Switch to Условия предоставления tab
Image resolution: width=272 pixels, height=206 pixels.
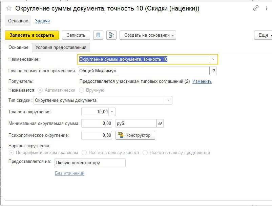[61, 48]
